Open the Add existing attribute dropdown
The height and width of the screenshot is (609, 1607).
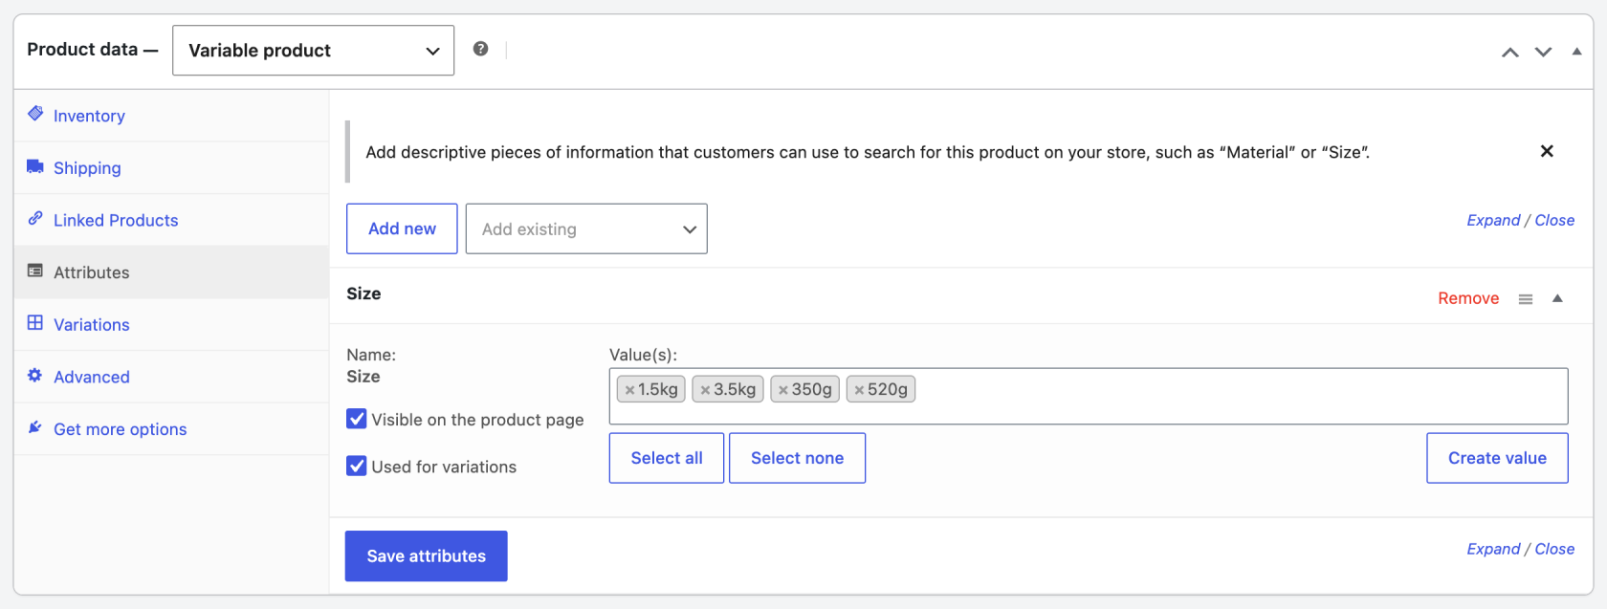coord(586,228)
